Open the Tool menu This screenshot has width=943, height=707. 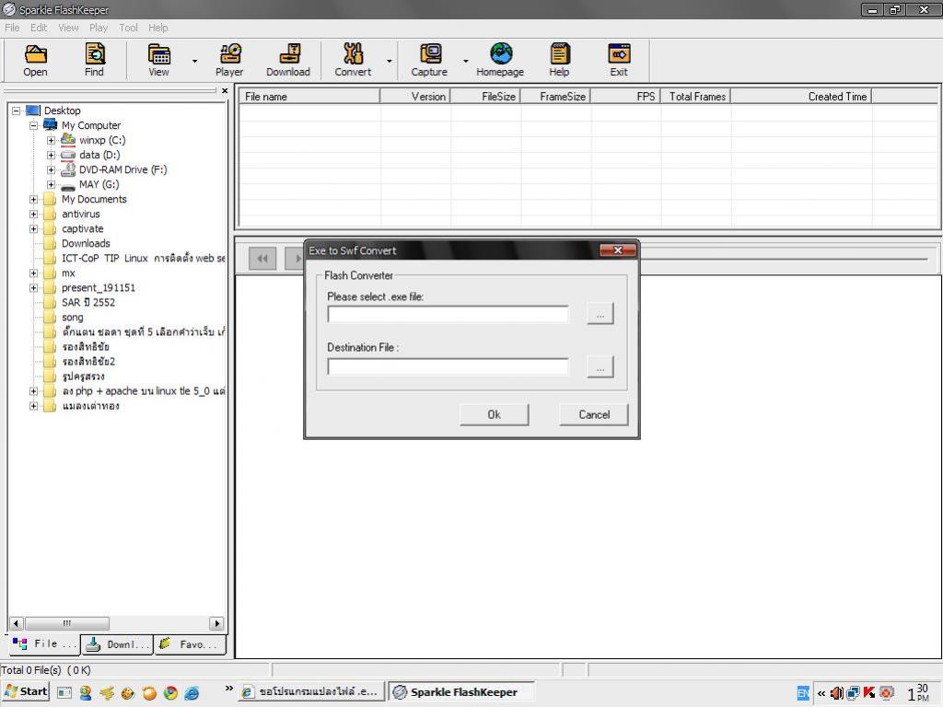[128, 28]
